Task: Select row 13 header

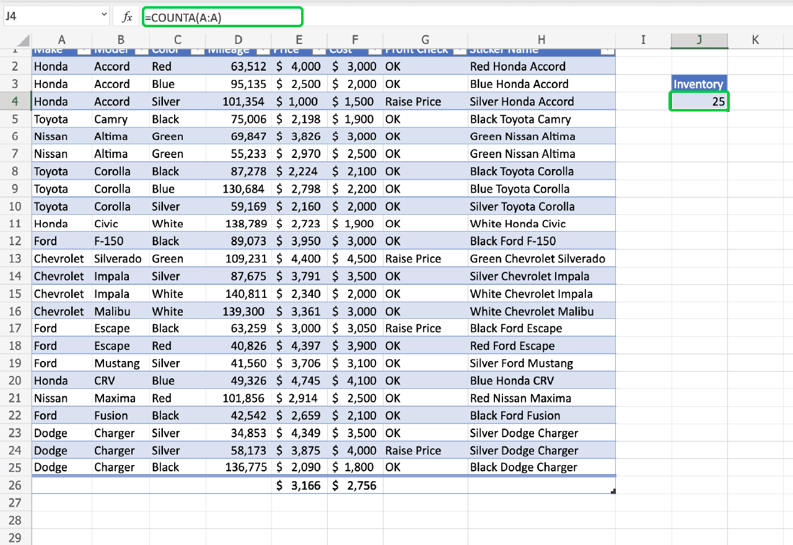Action: [15, 258]
